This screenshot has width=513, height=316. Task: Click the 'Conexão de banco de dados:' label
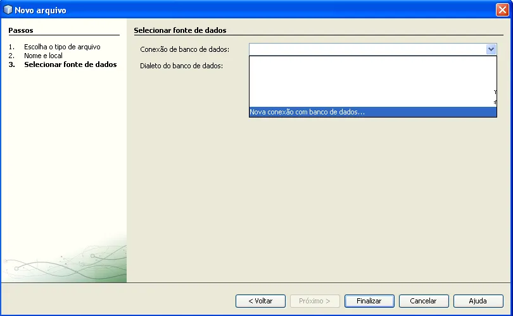185,49
